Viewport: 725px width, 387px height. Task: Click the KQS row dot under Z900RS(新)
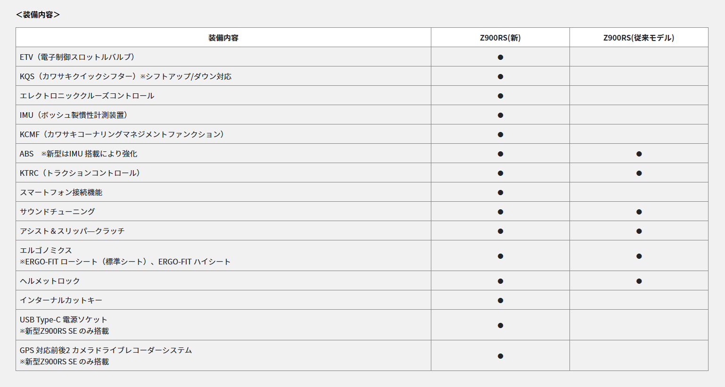(x=500, y=76)
